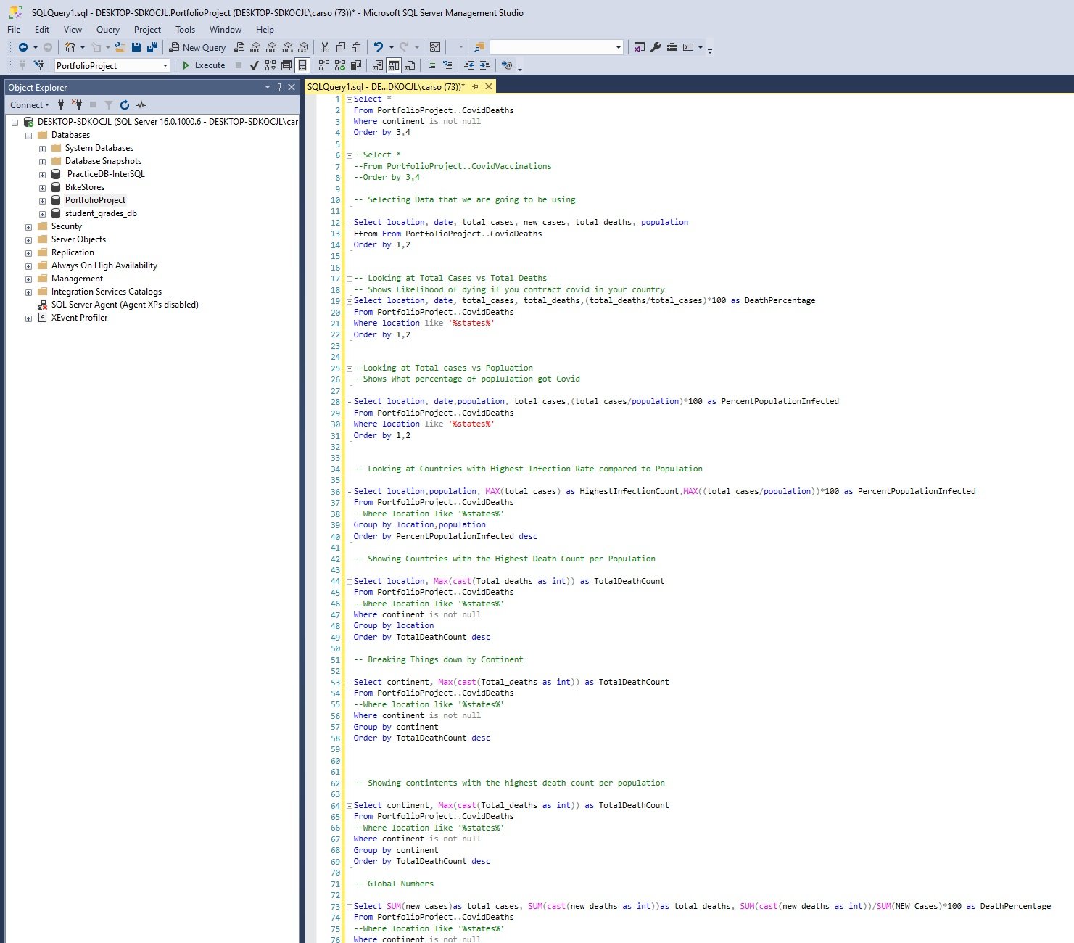This screenshot has height=943, width=1074.
Task: Uncomment the selected lines icon
Action: (x=447, y=65)
